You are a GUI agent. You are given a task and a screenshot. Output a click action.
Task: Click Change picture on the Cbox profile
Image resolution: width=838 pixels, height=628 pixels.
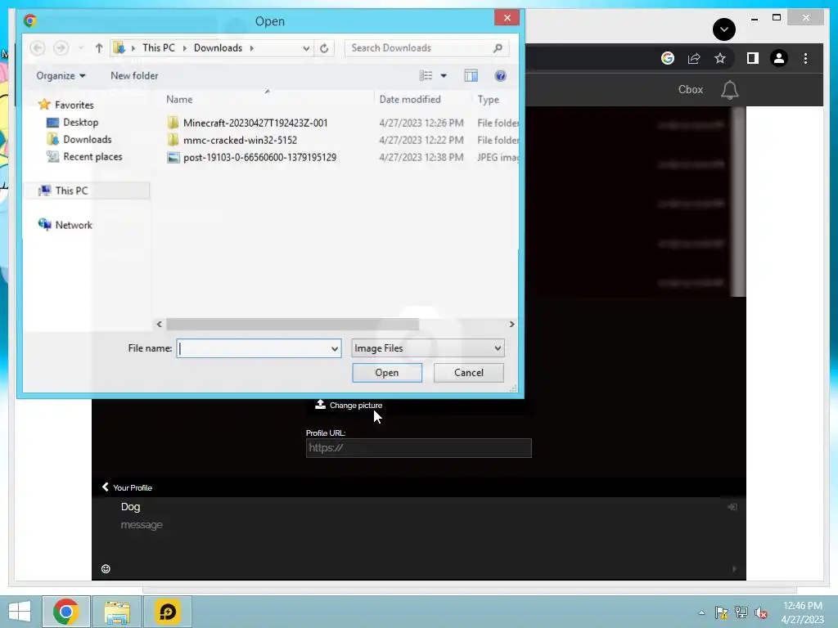coord(349,405)
